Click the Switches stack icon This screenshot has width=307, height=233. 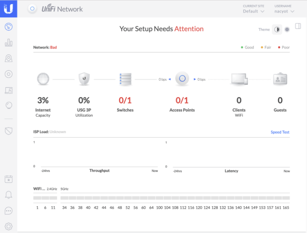[125, 79]
